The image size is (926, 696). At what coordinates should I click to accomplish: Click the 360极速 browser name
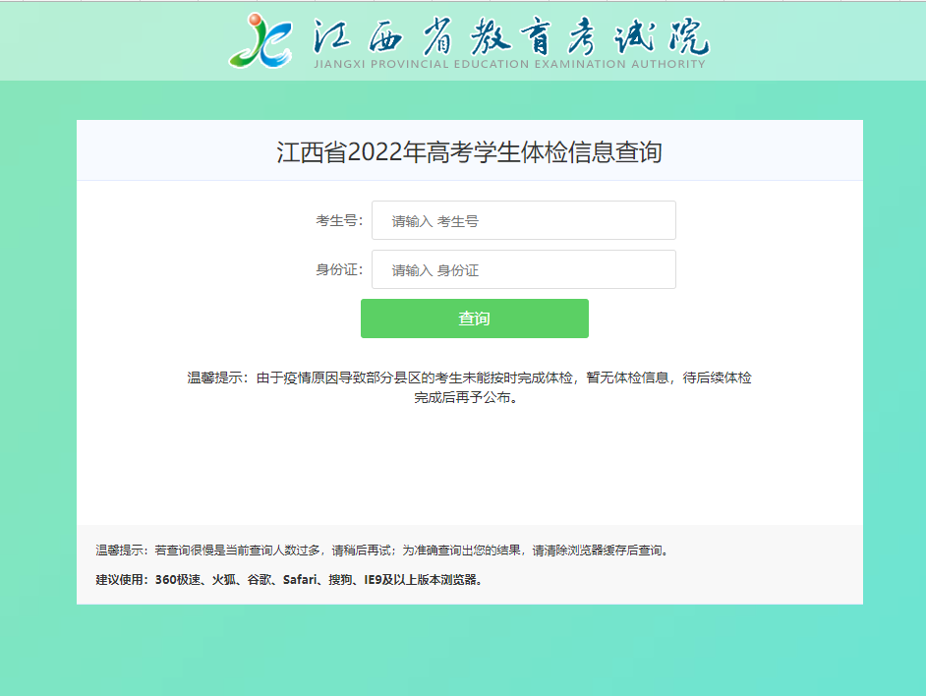(178, 580)
